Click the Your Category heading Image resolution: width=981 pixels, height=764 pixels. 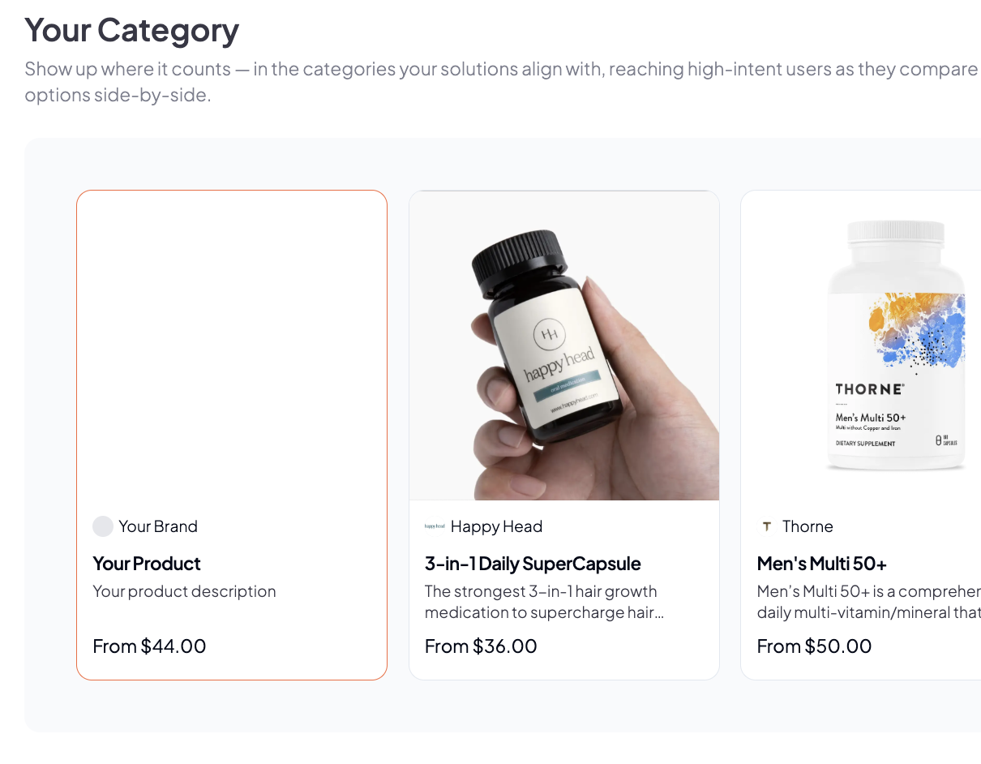(132, 31)
